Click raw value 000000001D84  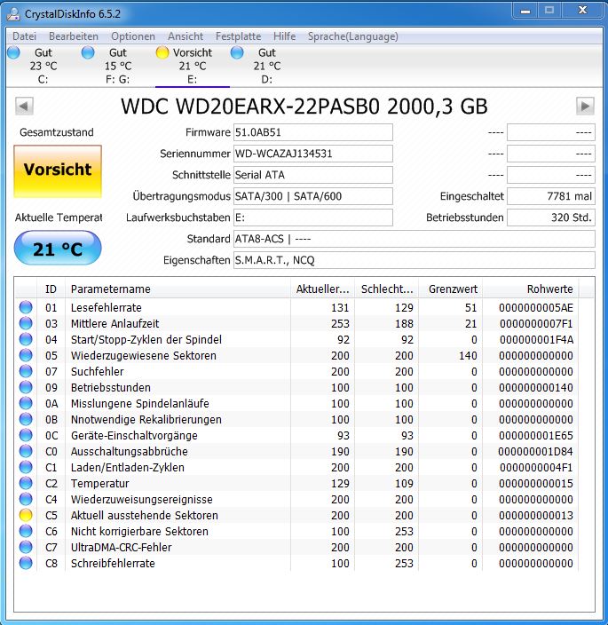536,451
